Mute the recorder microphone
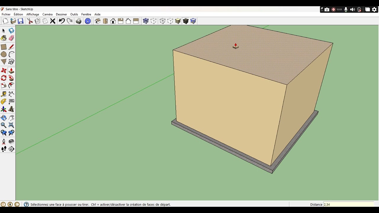Viewport: 379px width, 213px height. tap(346, 9)
